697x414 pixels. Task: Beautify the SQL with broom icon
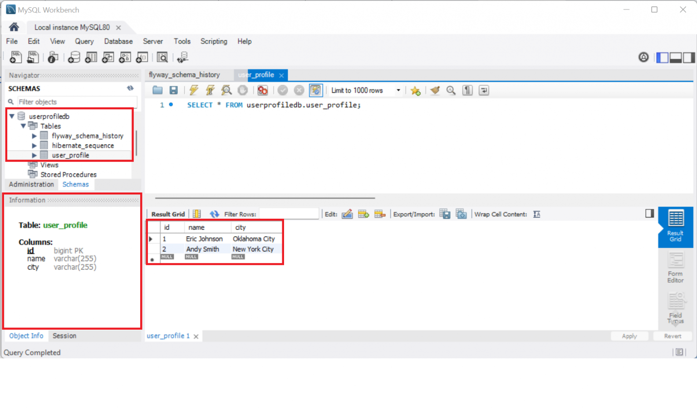435,90
